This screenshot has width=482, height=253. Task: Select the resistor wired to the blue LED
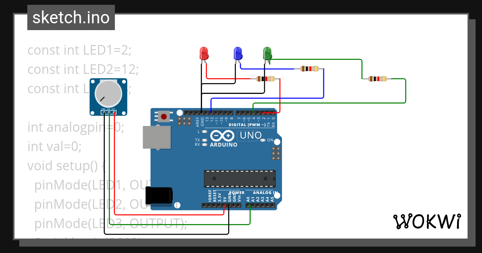[x=308, y=68]
